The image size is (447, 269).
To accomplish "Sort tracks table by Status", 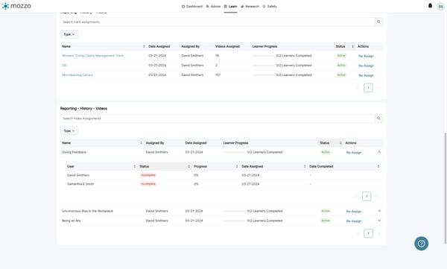I will [x=352, y=46].
